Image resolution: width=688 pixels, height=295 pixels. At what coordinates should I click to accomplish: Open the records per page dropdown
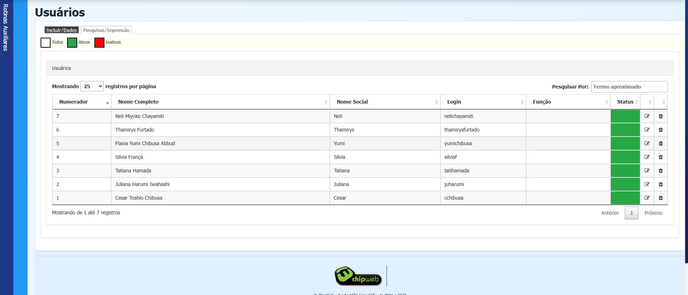click(x=92, y=86)
